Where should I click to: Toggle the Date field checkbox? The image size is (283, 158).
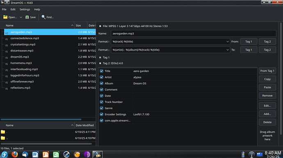point(101,96)
